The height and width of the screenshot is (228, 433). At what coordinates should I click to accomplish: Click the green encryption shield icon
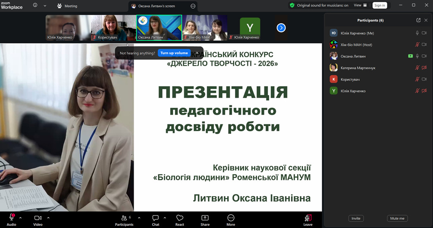click(292, 6)
